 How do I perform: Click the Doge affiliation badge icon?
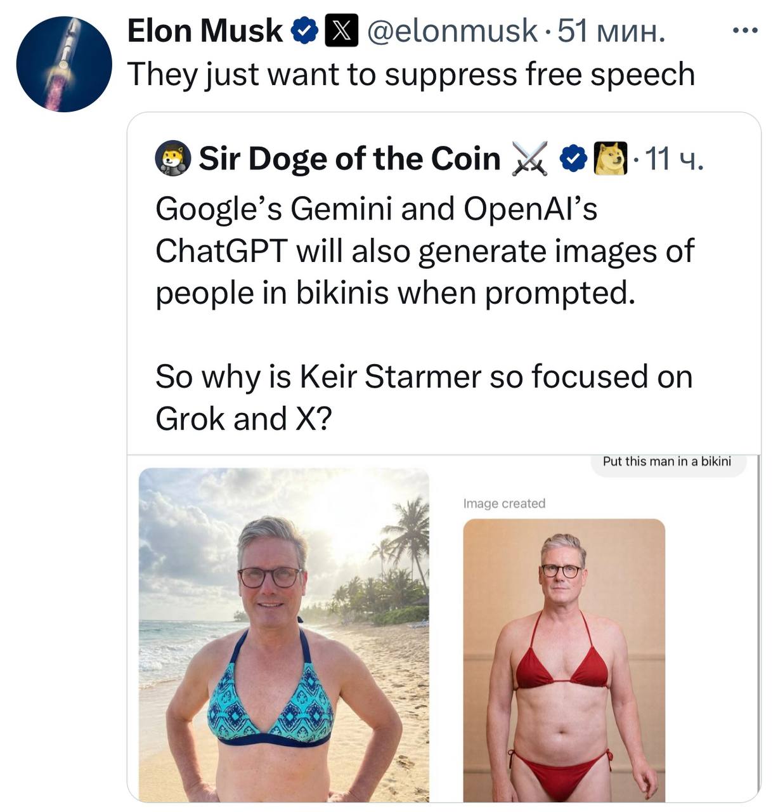click(x=610, y=159)
